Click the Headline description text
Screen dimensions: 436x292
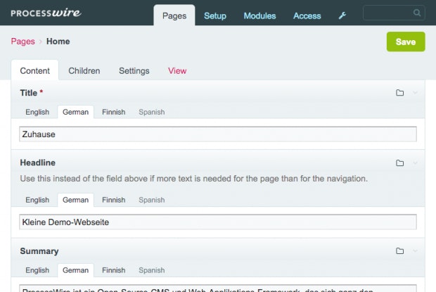[x=194, y=179]
